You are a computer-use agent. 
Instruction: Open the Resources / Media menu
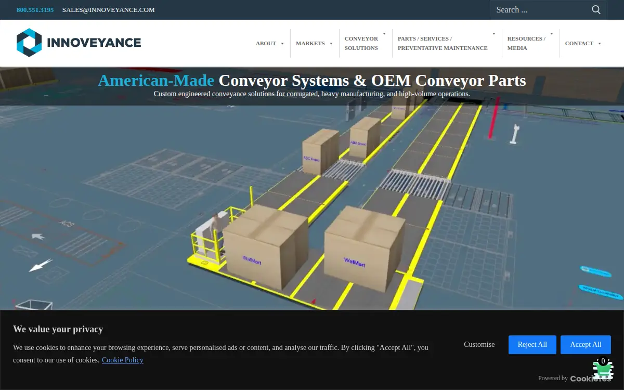526,43
